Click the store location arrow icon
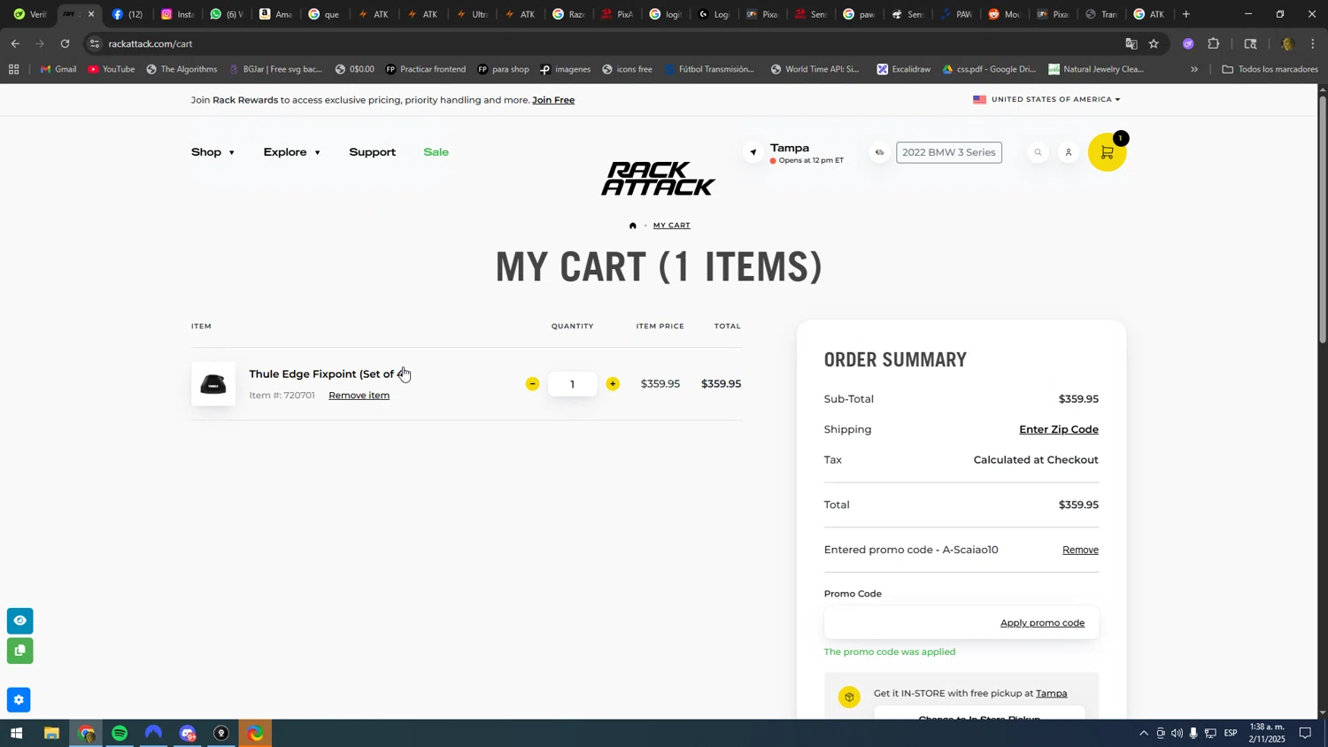 [753, 152]
